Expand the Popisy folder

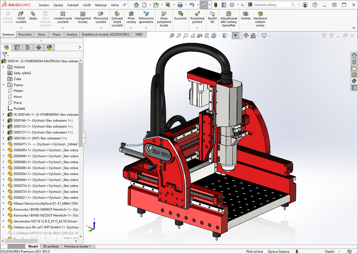[4, 85]
